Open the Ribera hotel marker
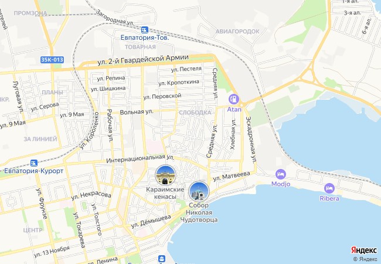 pyautogui.click(x=329, y=188)
